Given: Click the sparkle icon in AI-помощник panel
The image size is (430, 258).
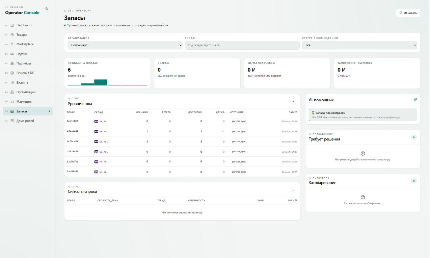Looking at the screenshot, I should [415, 100].
